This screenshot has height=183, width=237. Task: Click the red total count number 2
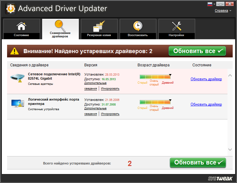tap(130, 164)
